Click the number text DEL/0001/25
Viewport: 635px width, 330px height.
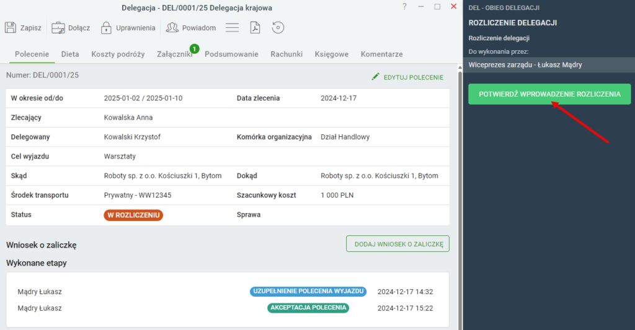(56, 75)
